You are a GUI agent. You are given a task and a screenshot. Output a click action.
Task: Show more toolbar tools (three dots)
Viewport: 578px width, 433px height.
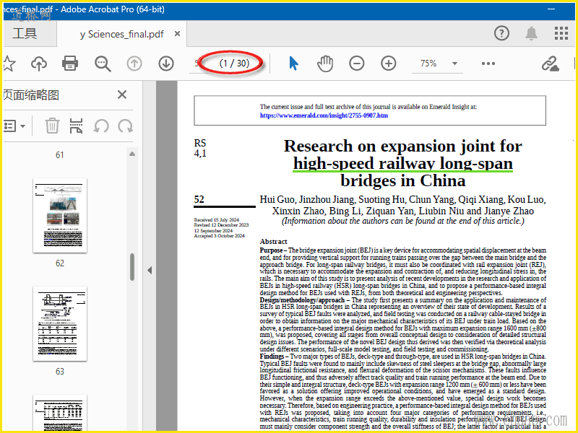[488, 64]
